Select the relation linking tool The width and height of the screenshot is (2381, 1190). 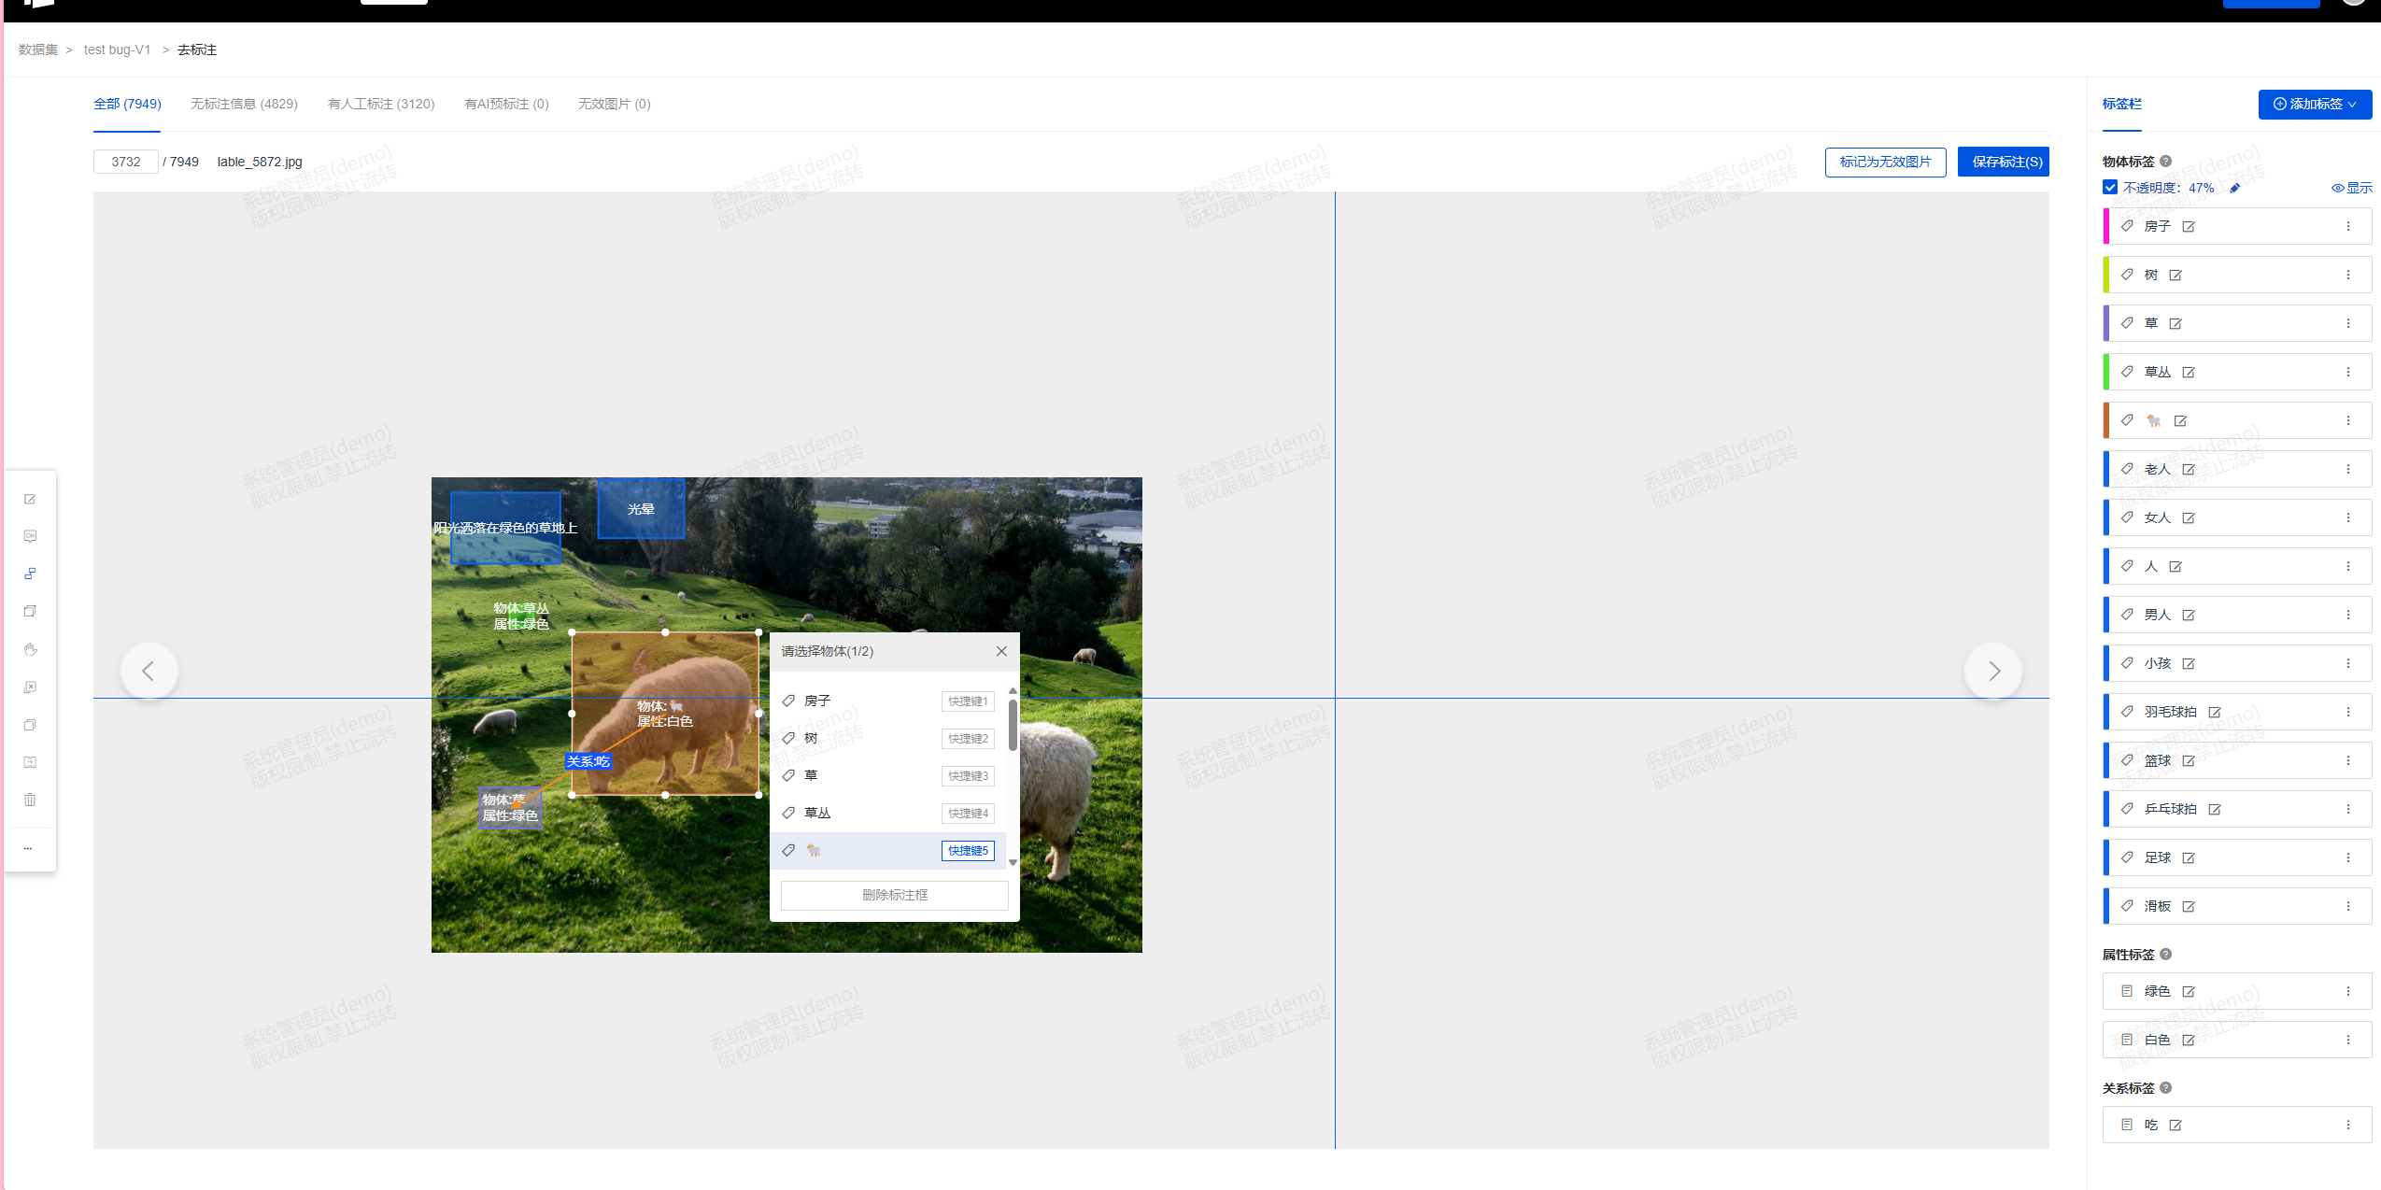pos(30,574)
